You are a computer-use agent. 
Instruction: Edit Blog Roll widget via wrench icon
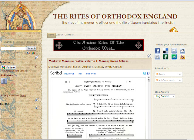(37, 108)
